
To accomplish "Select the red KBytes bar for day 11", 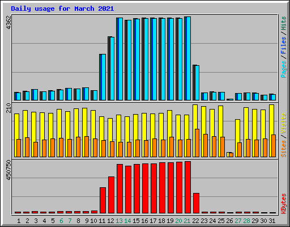I will coord(103,200).
